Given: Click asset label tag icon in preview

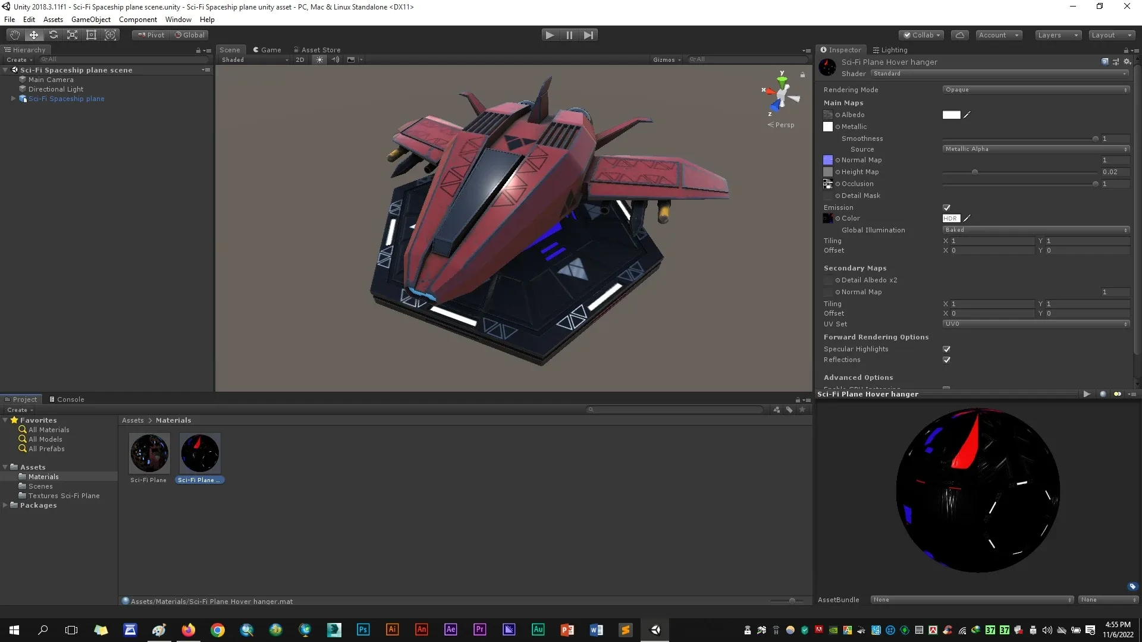Looking at the screenshot, I should click(1132, 587).
